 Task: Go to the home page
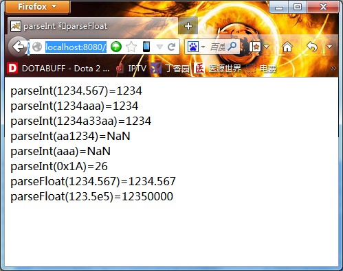click(x=287, y=47)
